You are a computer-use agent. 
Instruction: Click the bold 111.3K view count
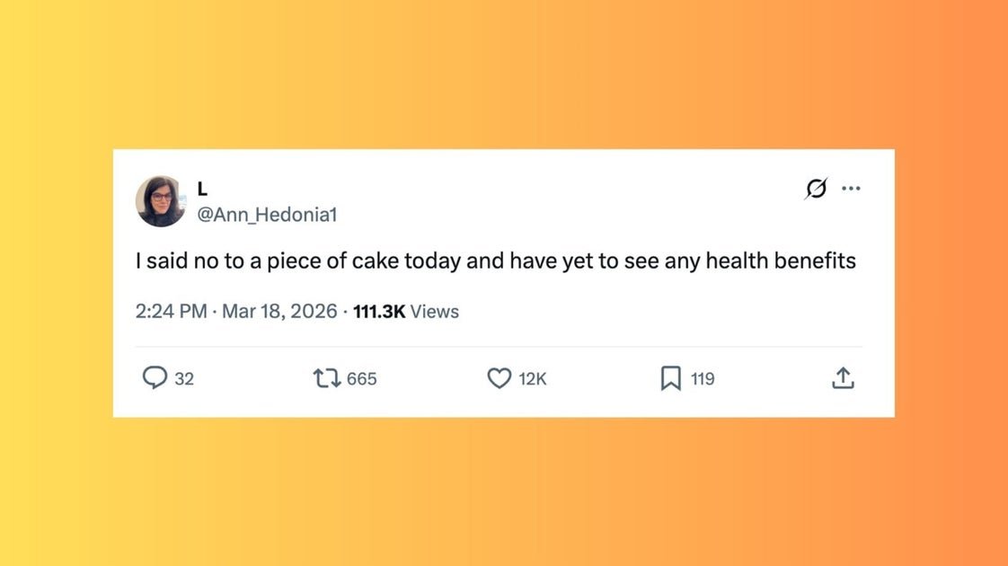(379, 312)
